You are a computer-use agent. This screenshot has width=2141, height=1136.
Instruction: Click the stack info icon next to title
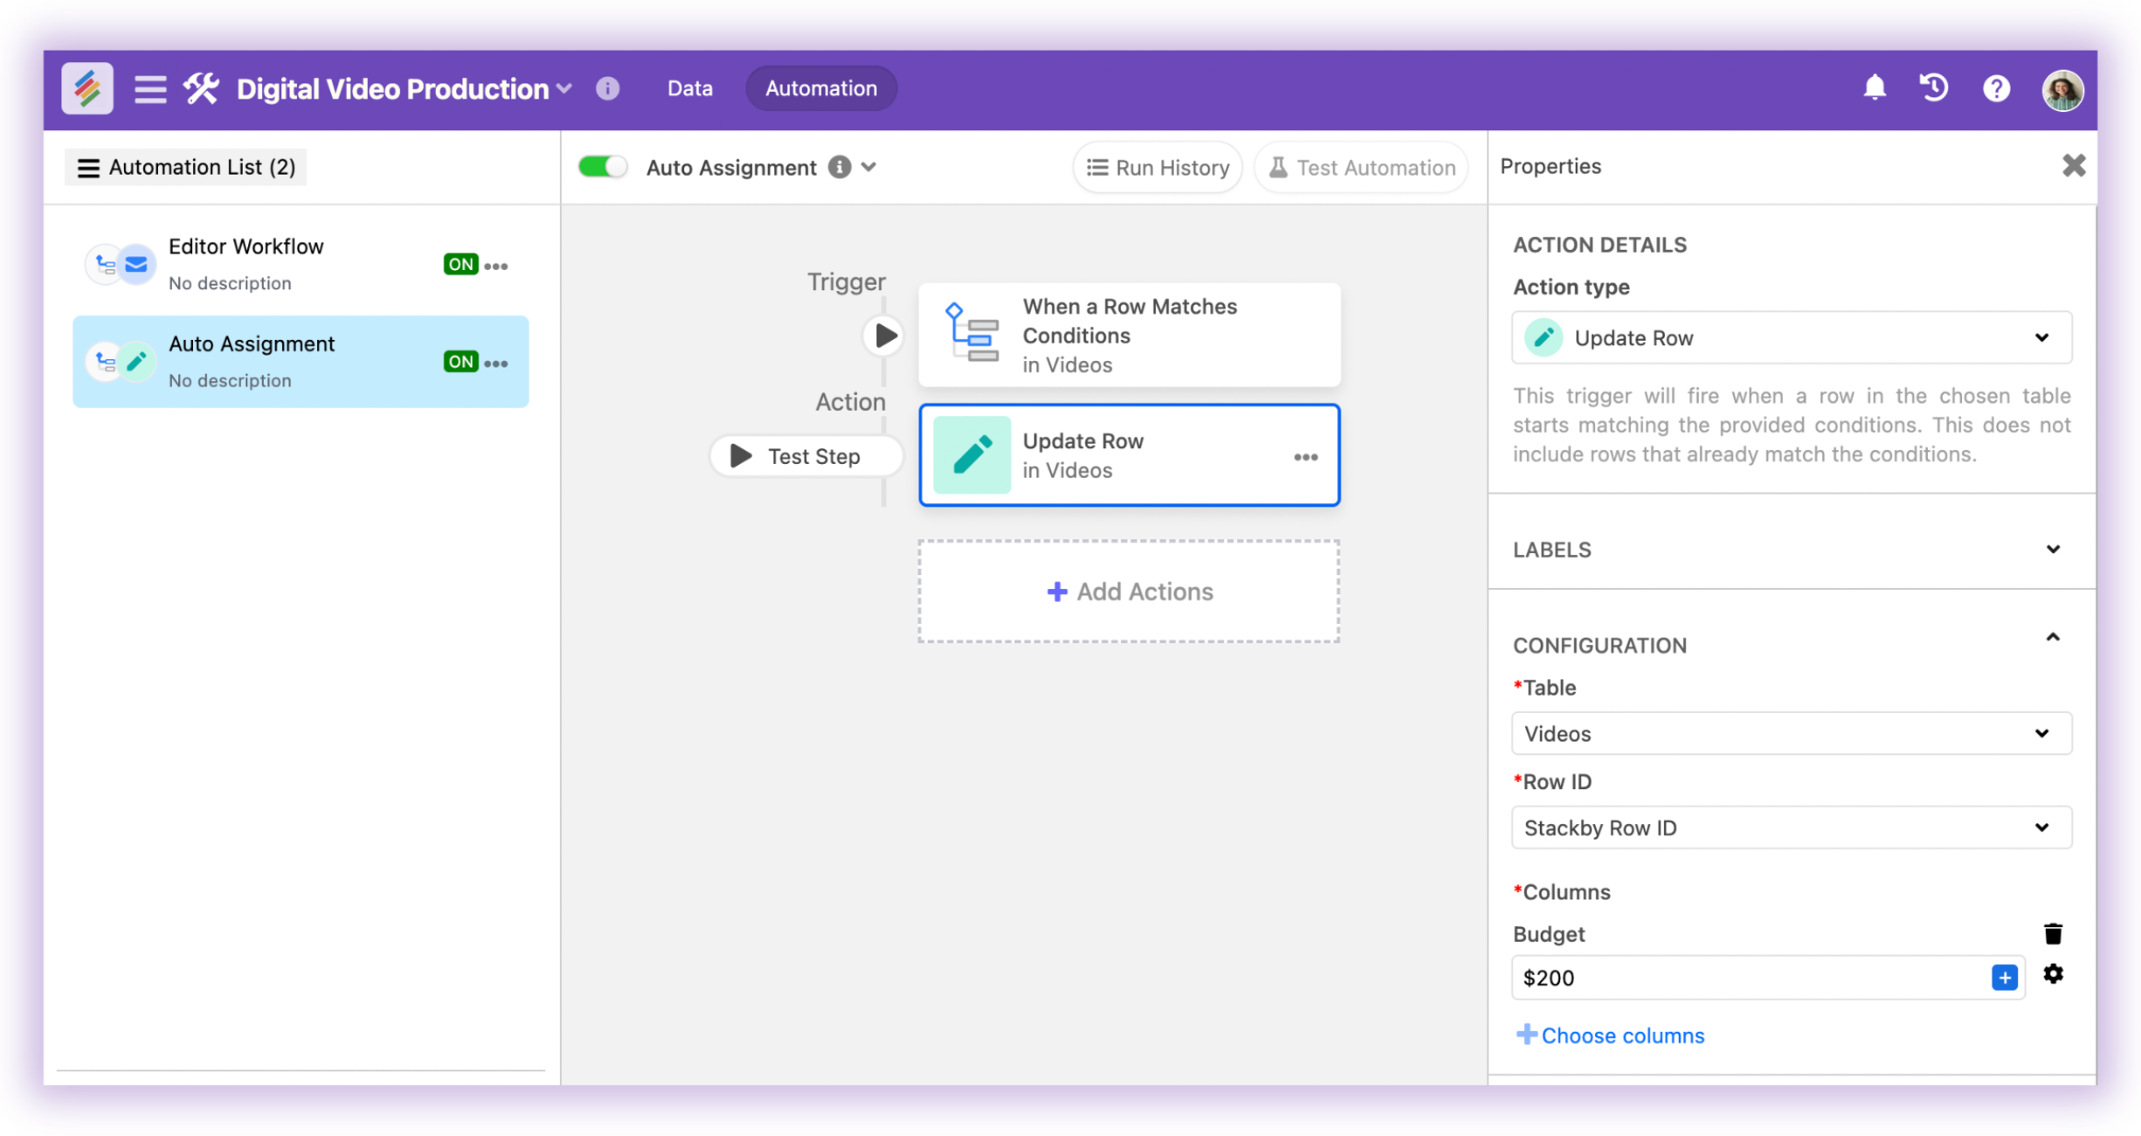click(x=607, y=88)
